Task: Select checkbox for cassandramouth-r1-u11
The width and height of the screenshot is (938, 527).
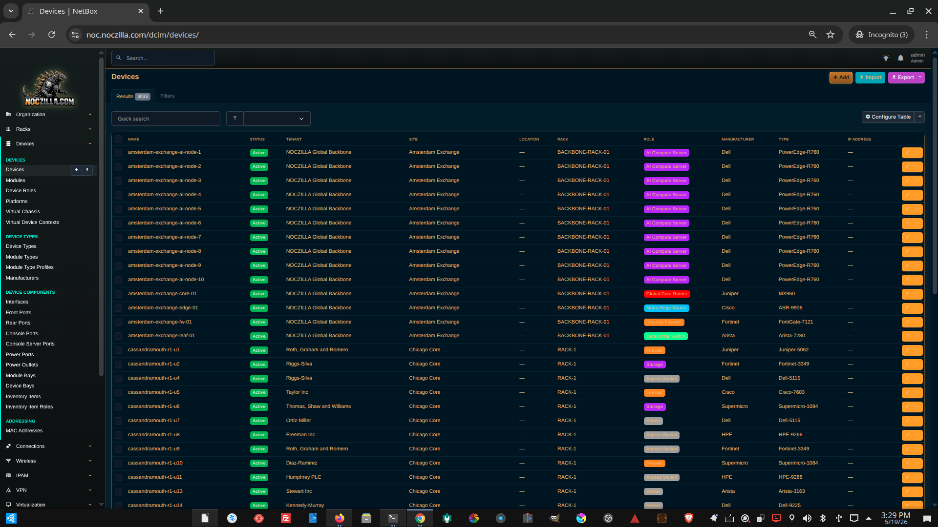Action: (118, 478)
